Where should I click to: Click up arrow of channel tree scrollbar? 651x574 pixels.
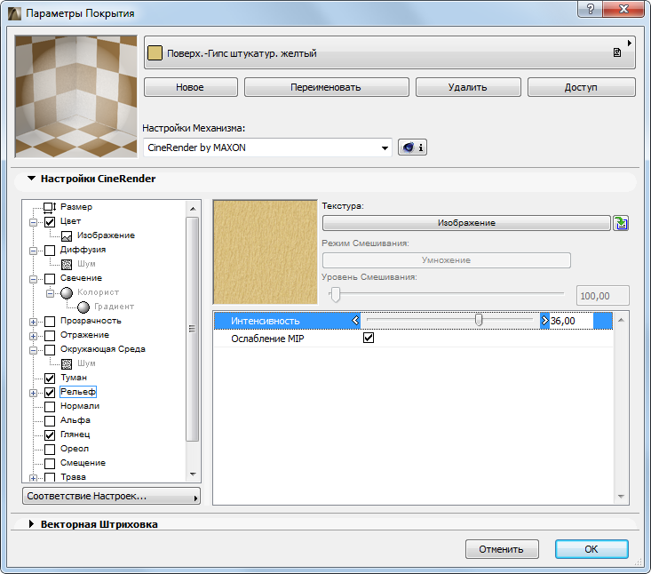click(x=193, y=209)
